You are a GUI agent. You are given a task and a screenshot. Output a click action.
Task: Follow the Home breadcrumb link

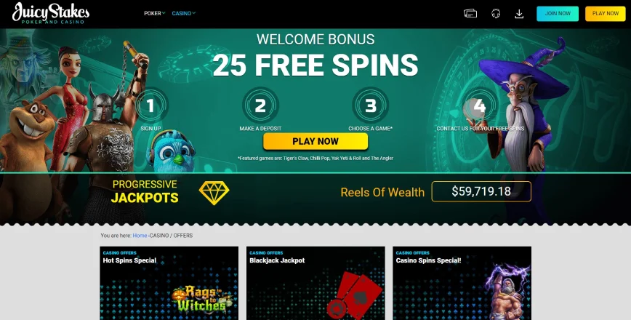(x=140, y=236)
